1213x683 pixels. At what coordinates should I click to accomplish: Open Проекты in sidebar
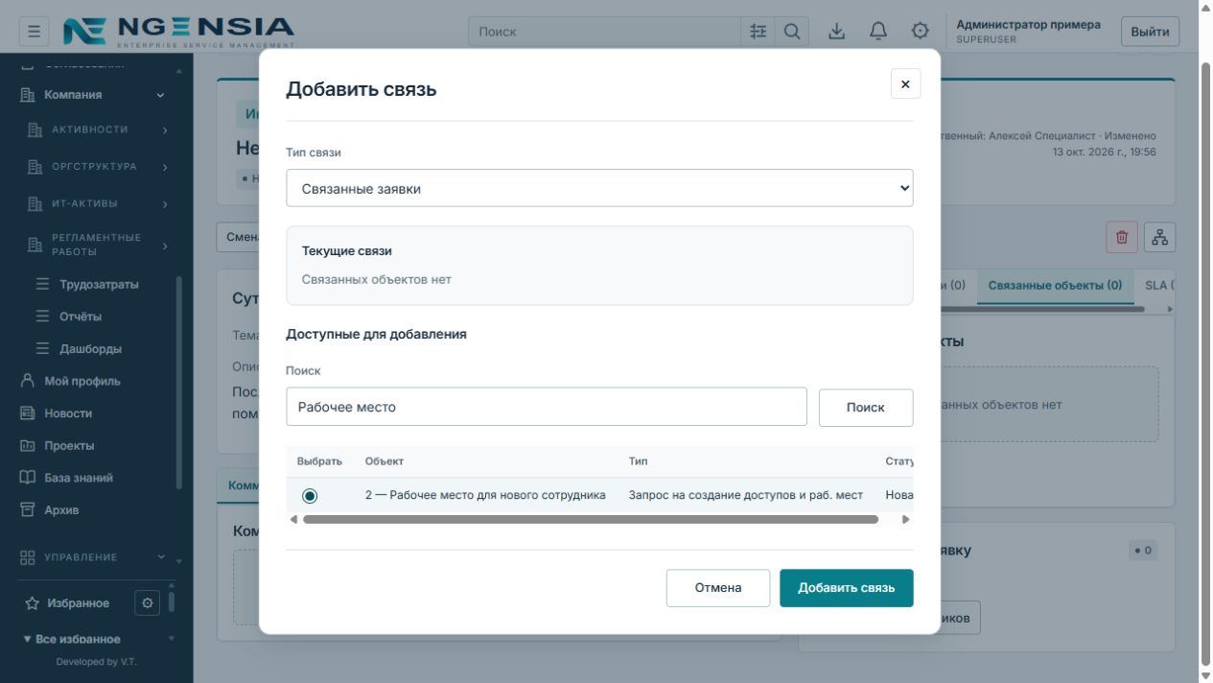click(x=69, y=446)
